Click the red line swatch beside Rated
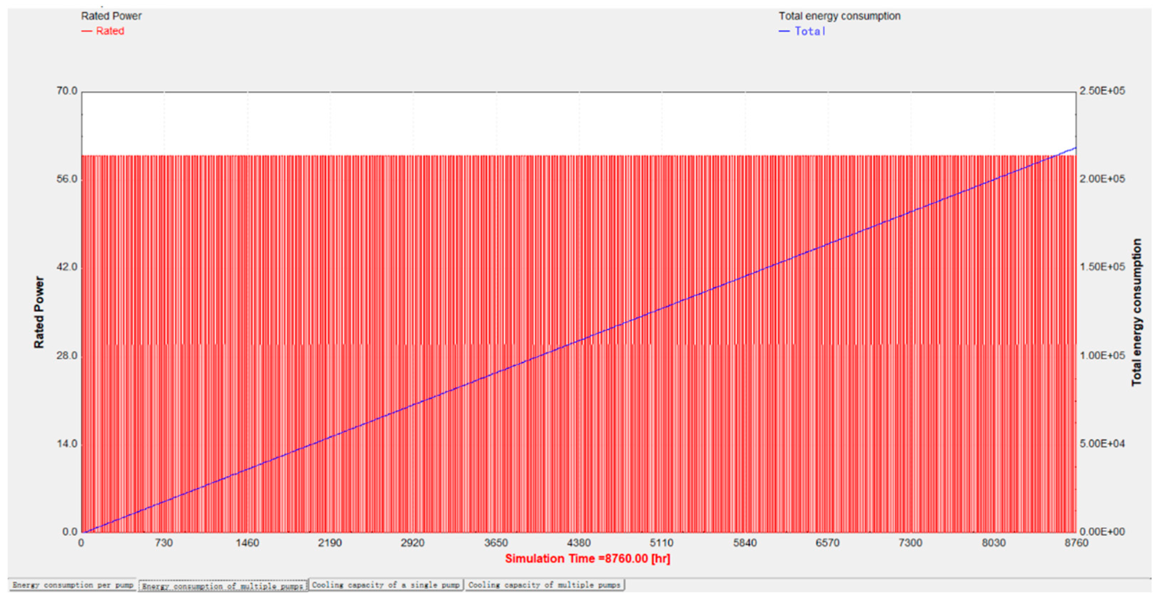The image size is (1160, 605). (87, 31)
